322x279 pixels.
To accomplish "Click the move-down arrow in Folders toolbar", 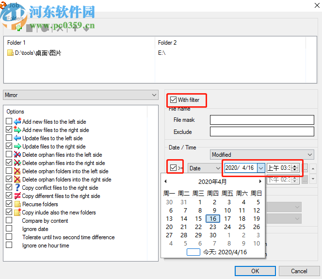I will 86,28.
